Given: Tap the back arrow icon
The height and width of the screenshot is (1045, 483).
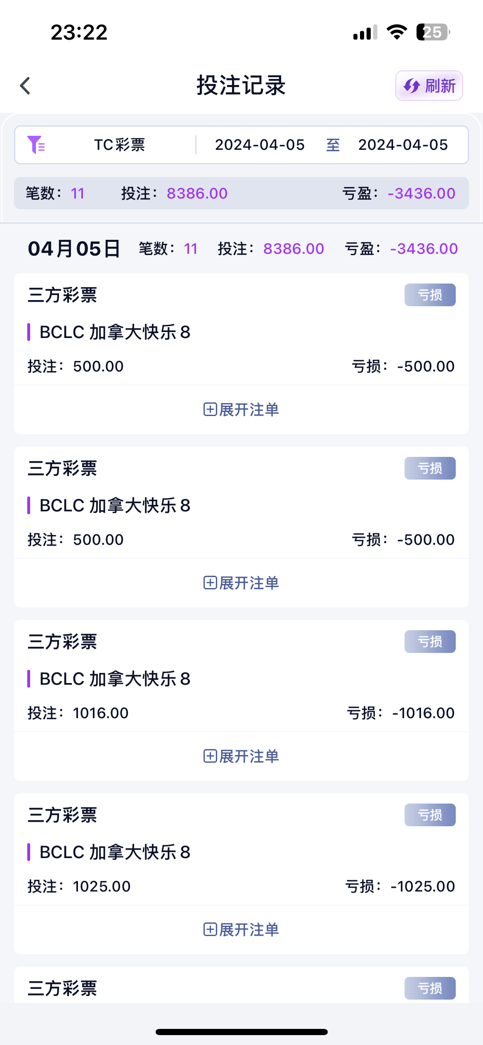Looking at the screenshot, I should click(x=26, y=86).
